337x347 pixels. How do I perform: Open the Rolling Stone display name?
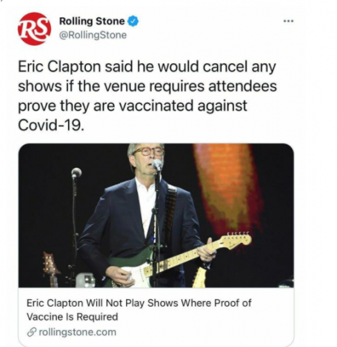coord(92,22)
